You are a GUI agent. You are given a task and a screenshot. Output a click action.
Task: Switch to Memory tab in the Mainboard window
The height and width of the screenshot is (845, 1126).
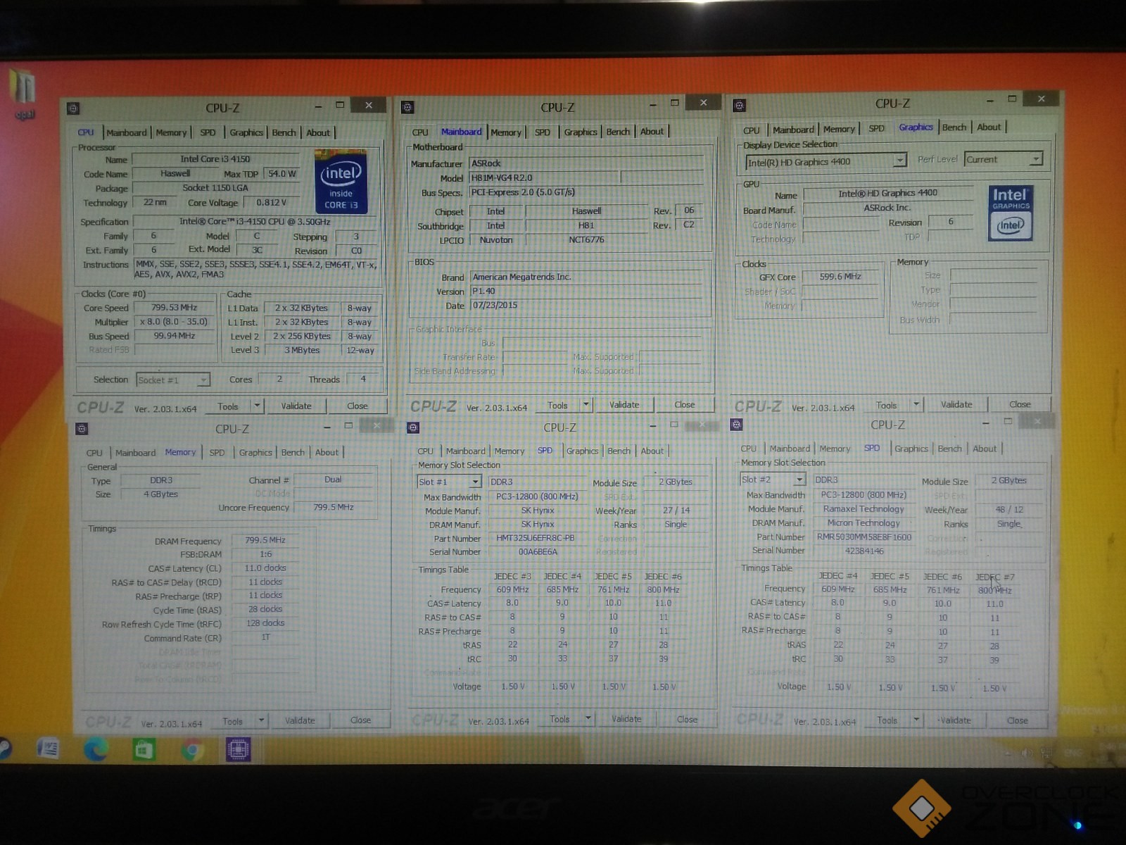tap(506, 132)
